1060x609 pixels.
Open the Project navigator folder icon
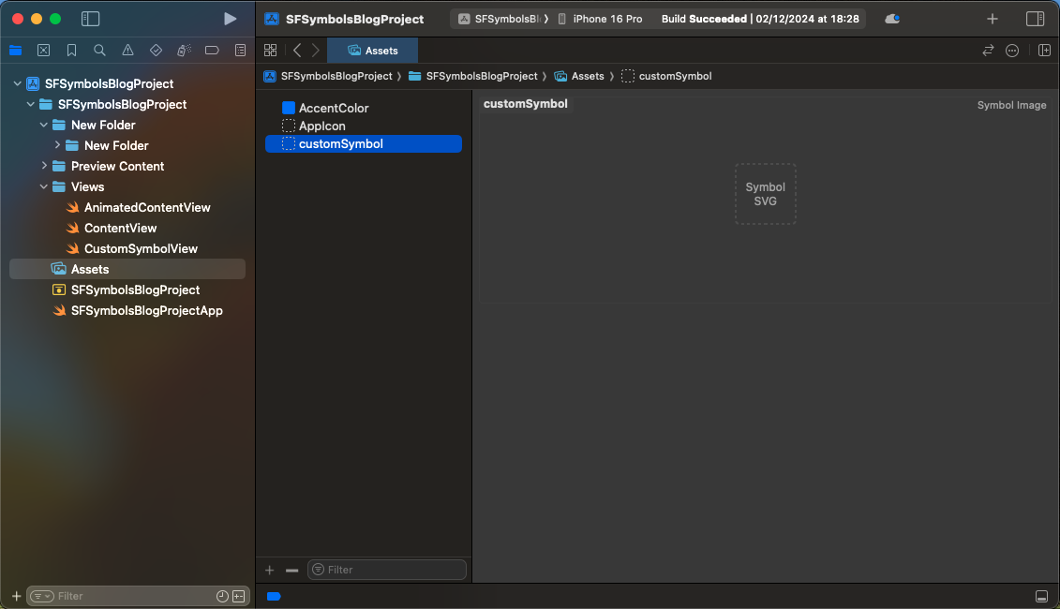[16, 50]
